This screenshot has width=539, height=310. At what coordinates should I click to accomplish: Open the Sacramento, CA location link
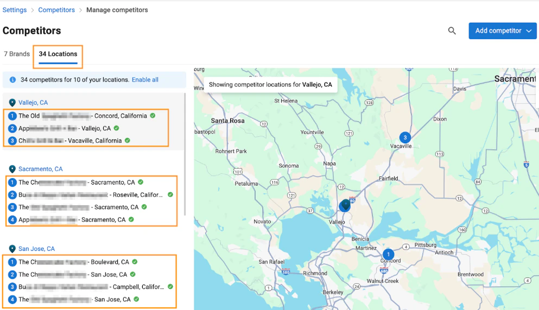pyautogui.click(x=41, y=169)
